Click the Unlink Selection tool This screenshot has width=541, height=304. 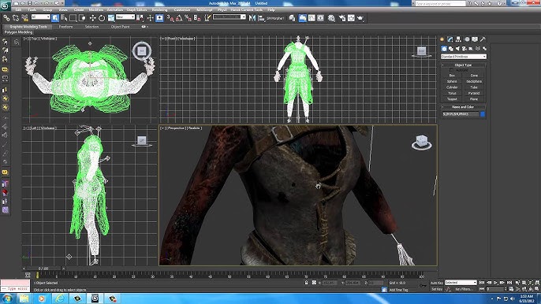point(16,18)
